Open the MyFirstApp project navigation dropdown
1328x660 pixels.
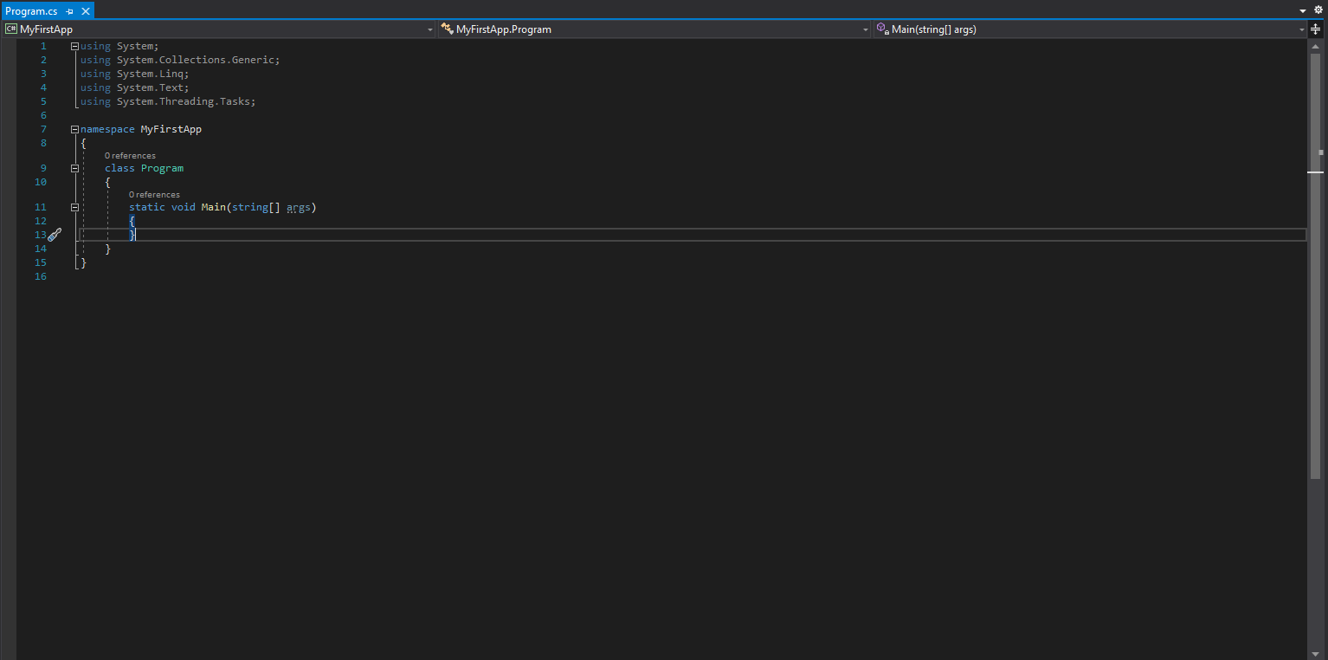(219, 29)
